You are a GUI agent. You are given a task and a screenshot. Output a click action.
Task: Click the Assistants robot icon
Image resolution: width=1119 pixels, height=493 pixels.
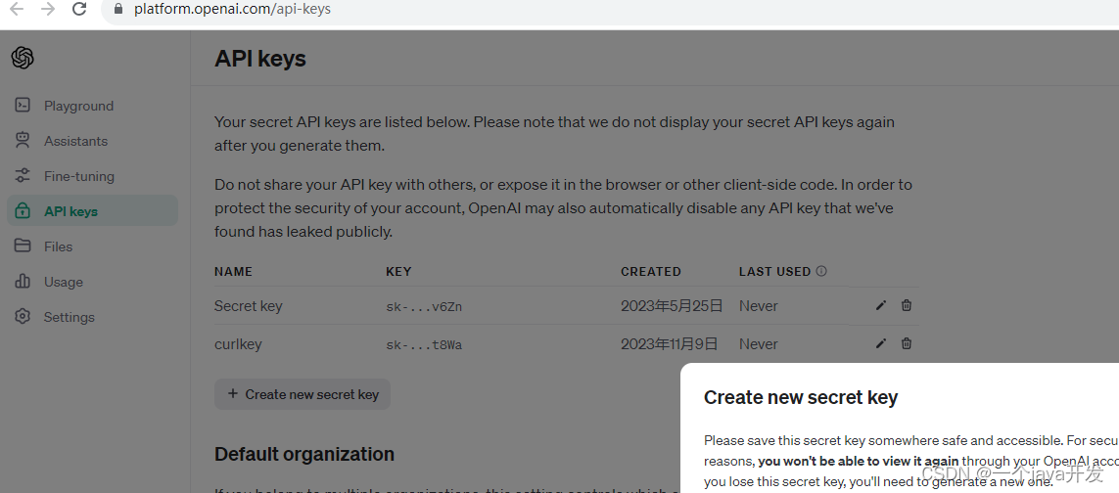(x=23, y=141)
